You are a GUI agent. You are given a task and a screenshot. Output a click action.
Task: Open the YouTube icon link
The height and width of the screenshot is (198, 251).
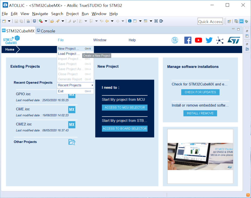click(x=198, y=40)
